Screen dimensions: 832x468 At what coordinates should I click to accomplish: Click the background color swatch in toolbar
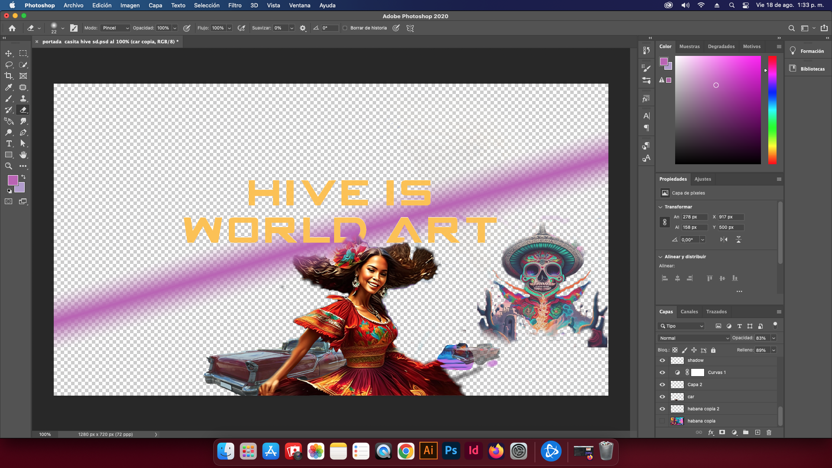[x=21, y=188]
